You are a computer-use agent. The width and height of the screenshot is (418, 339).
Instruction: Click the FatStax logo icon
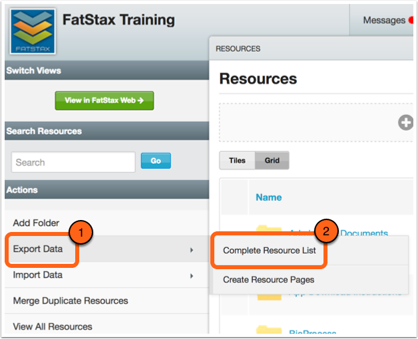pyautogui.click(x=33, y=31)
